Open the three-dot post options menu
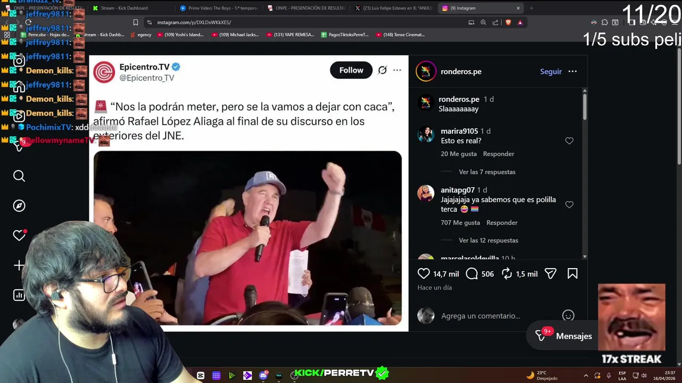682x383 pixels. coord(572,71)
